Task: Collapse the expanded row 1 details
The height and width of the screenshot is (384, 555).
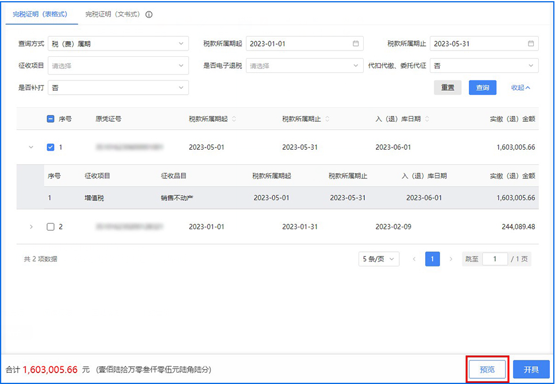Action: 31,148
